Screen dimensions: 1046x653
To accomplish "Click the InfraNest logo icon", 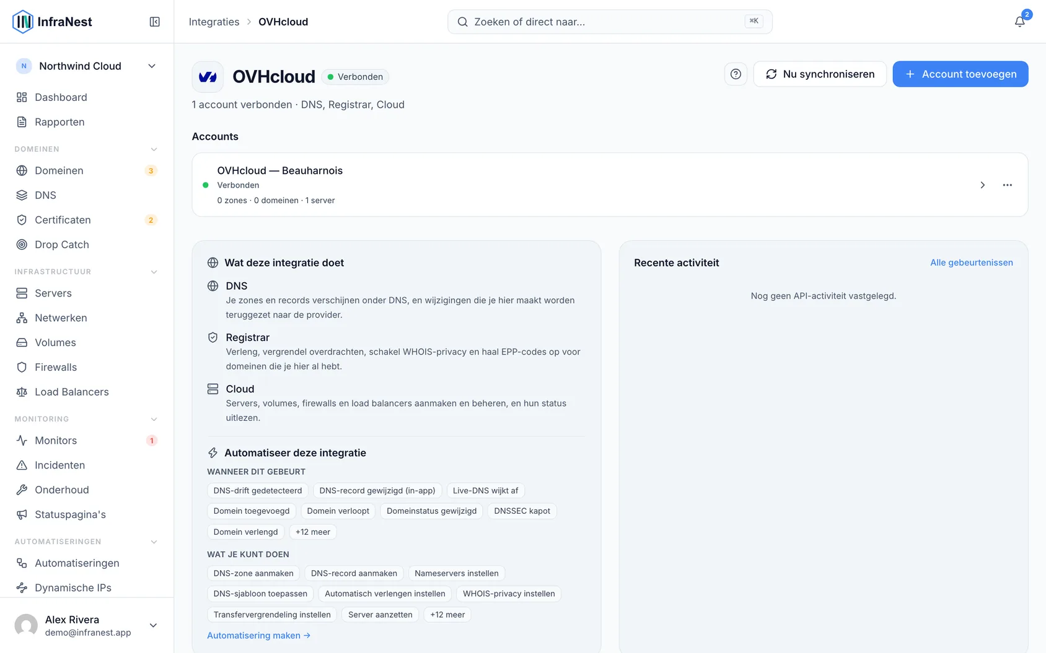I will pos(23,22).
